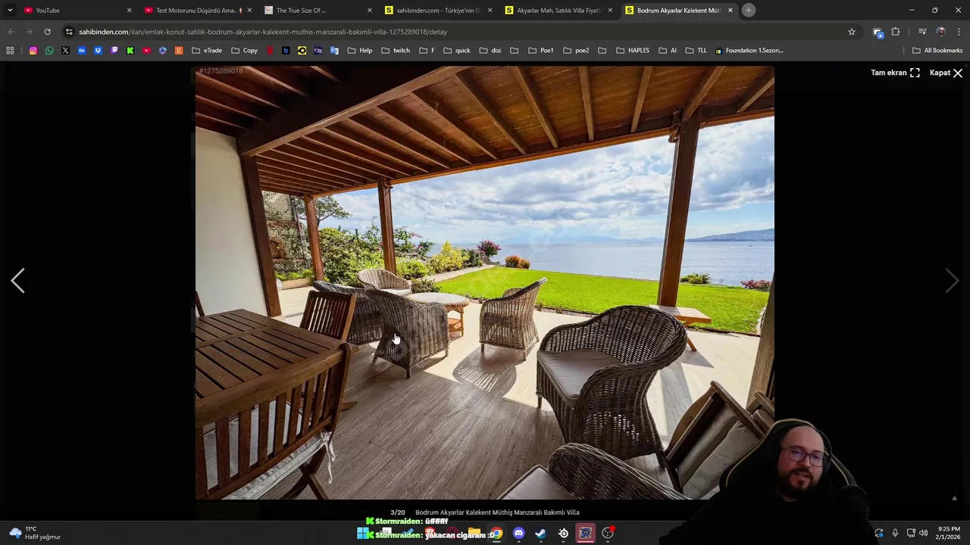Open the WhatsApp bookmark icon
The image size is (970, 545).
pyautogui.click(x=49, y=51)
